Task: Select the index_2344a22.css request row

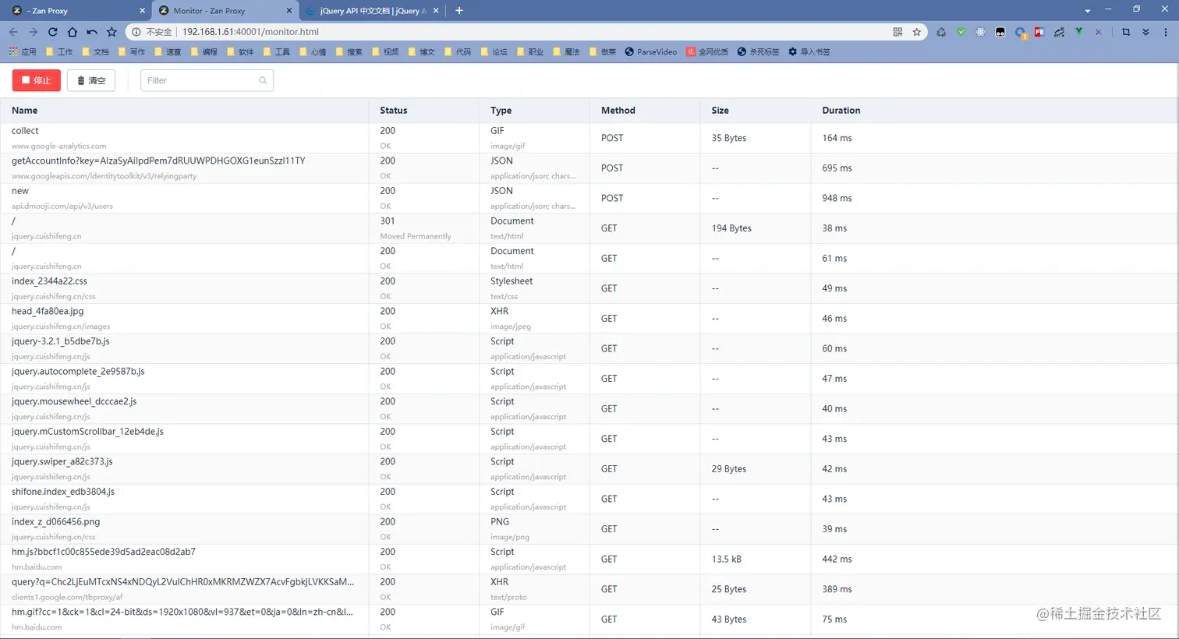Action: (x=589, y=288)
